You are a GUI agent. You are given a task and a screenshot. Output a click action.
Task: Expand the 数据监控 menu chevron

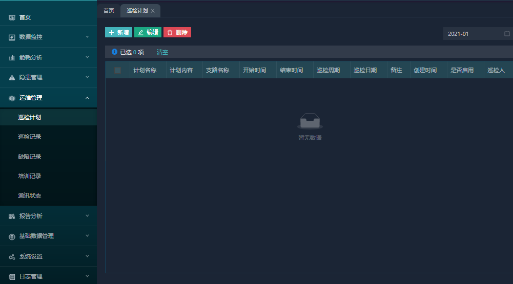87,37
